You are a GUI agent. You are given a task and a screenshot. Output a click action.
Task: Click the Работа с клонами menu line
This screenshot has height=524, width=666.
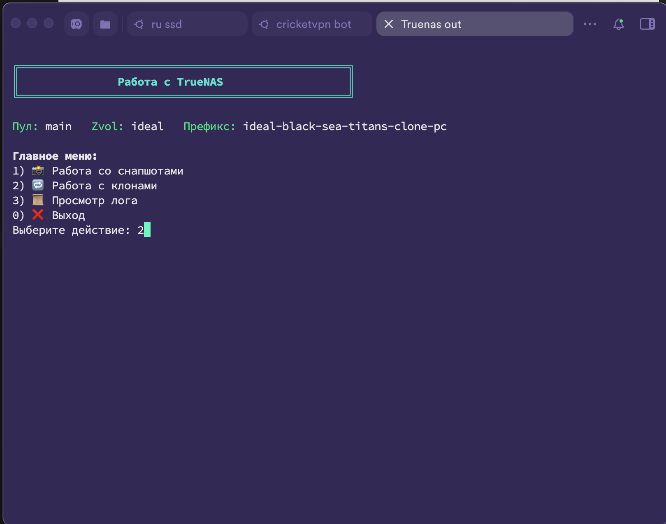tap(104, 186)
